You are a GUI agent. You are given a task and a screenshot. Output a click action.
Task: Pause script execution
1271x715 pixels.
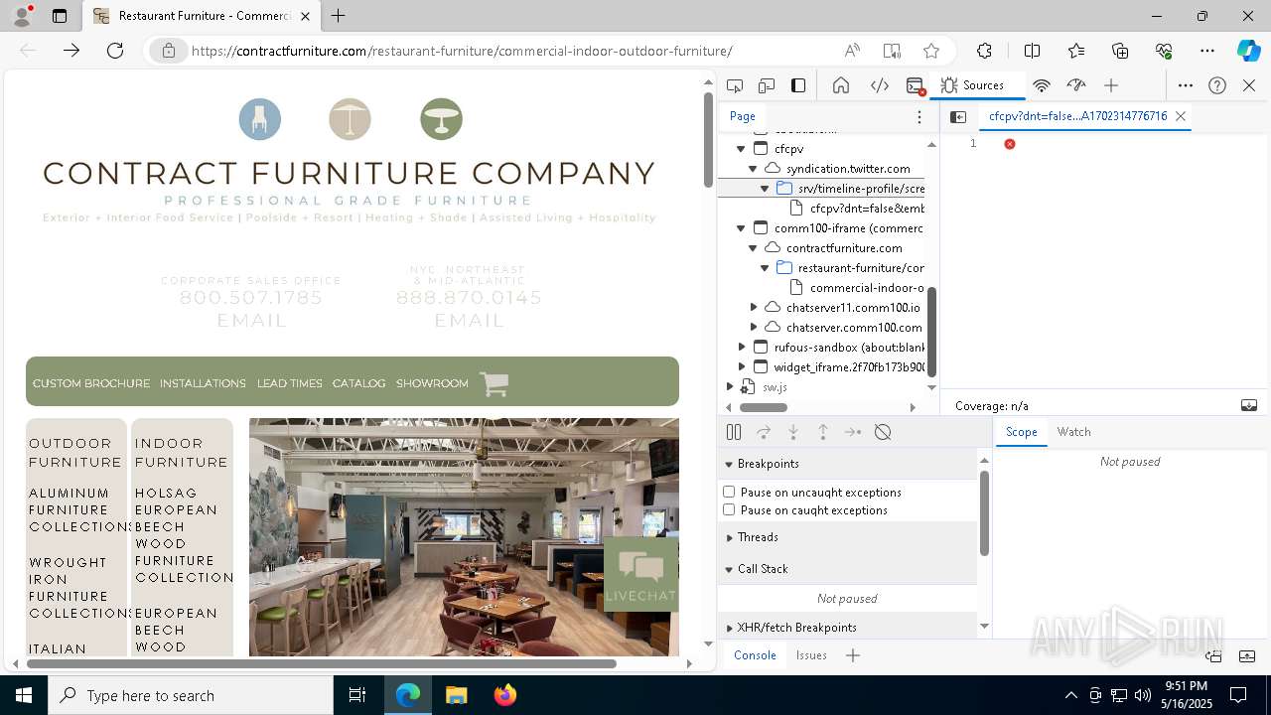coord(734,432)
